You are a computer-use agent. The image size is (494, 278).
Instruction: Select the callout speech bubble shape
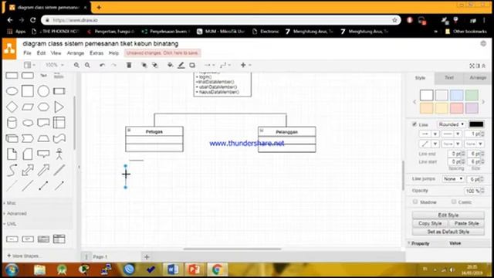(43, 154)
